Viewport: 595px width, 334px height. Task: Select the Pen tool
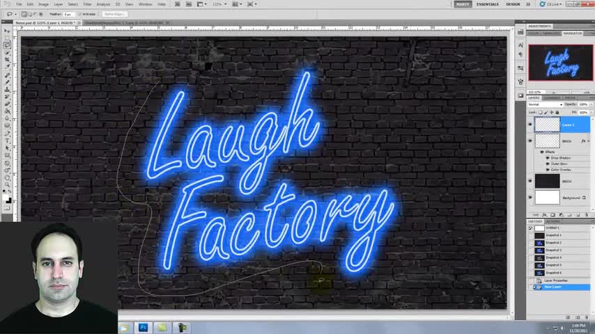pos(7,134)
